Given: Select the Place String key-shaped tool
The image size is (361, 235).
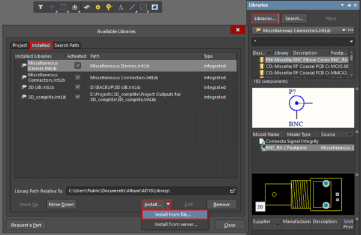Looking at the screenshot, I should [109, 7].
